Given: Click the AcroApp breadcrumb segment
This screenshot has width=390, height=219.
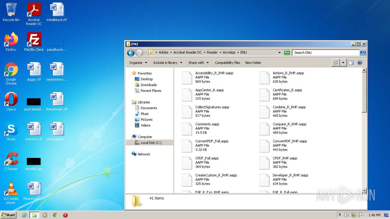Looking at the screenshot, I should pos(229,52).
